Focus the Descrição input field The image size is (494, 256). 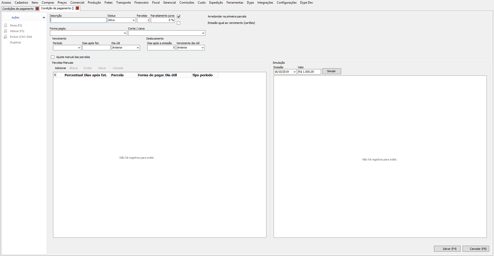78,20
